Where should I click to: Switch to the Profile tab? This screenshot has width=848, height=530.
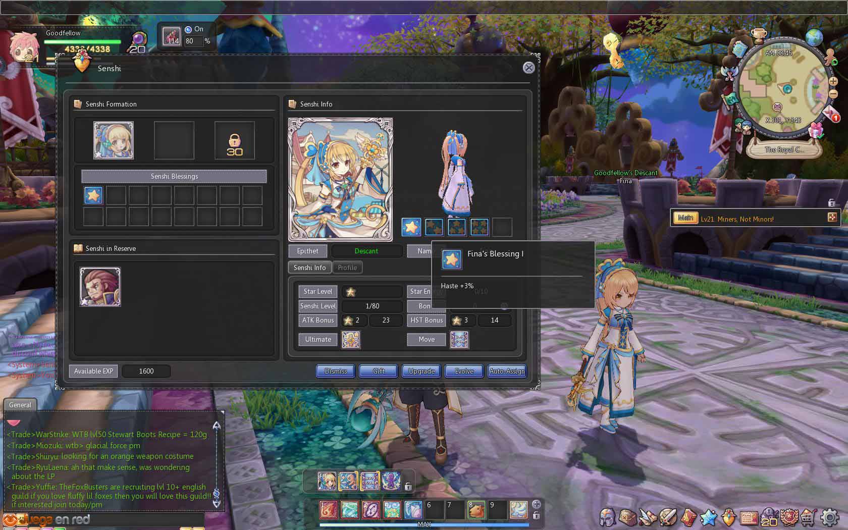pos(347,268)
